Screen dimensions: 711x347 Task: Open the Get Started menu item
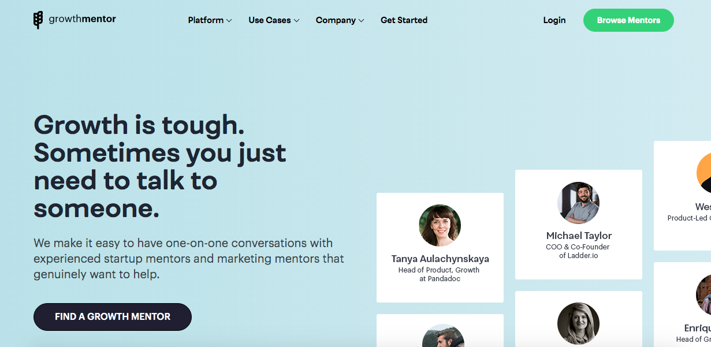point(404,20)
